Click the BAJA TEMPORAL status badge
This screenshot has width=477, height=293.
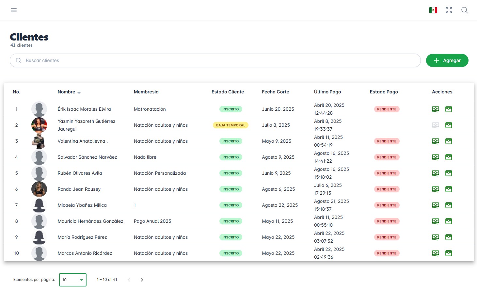pos(231,125)
